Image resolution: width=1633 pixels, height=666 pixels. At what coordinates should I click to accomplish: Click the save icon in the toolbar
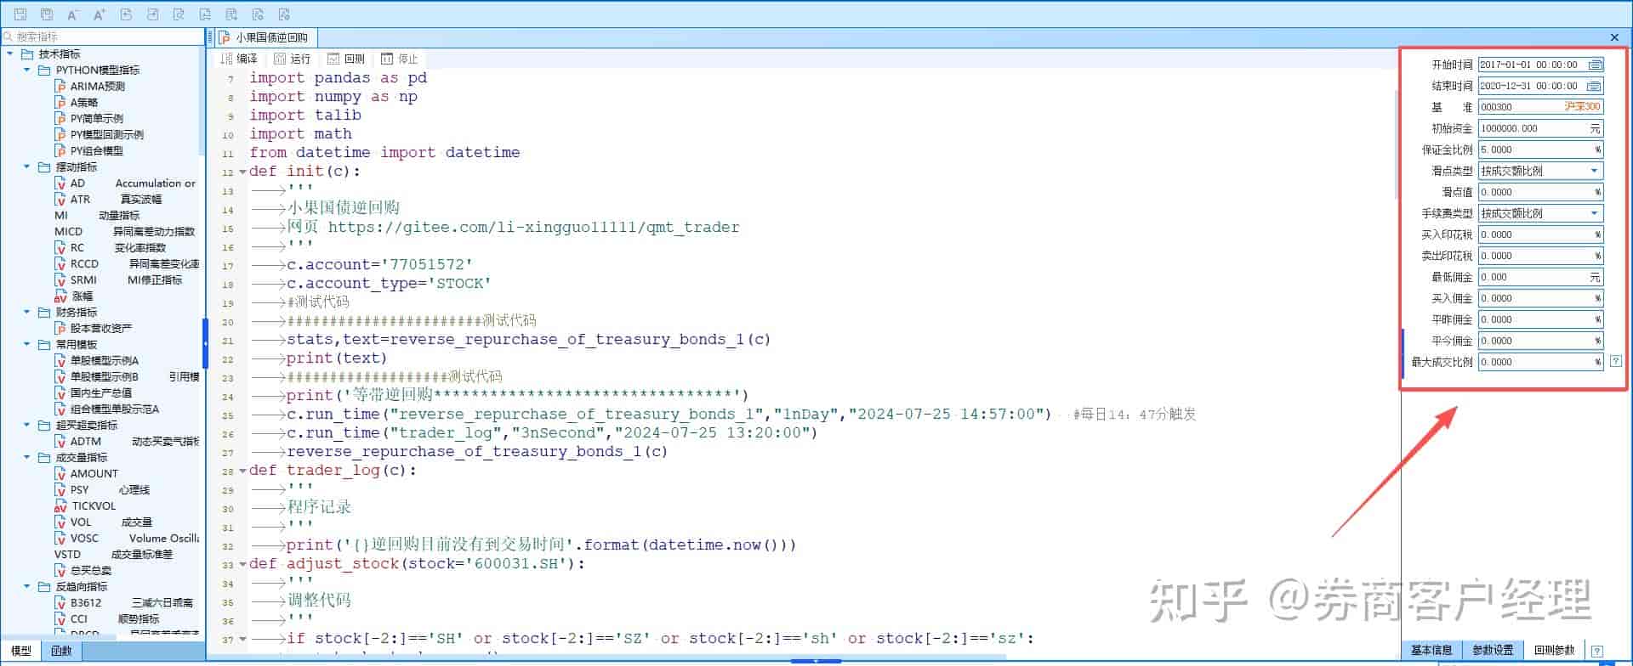20,14
